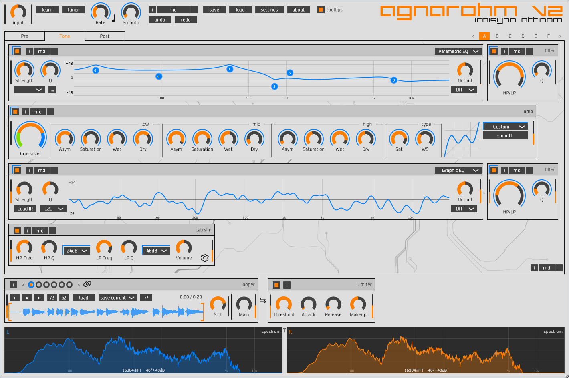Image resolution: width=569 pixels, height=378 pixels.
Task: Switch to the Pre tab
Action: (x=24, y=36)
